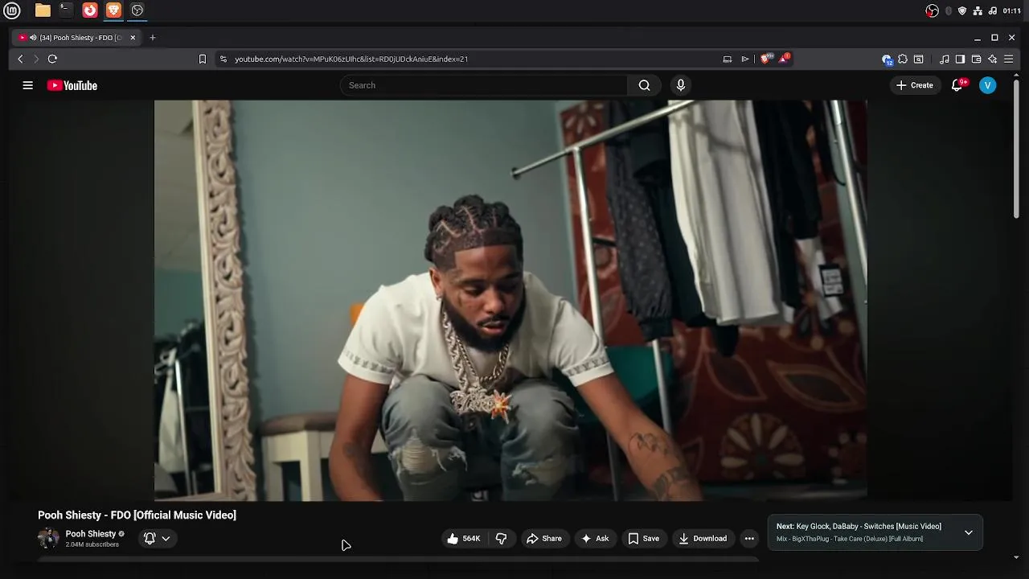Screen dimensions: 1029x579
Task: Open a new browser tab
Action: 152,38
